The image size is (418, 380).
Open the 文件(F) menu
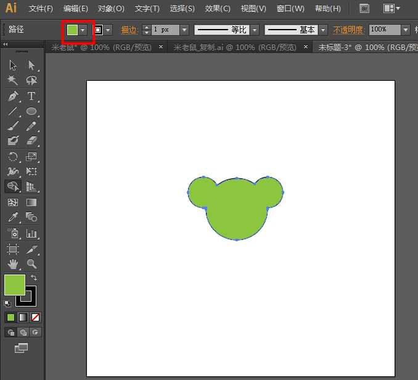point(41,9)
